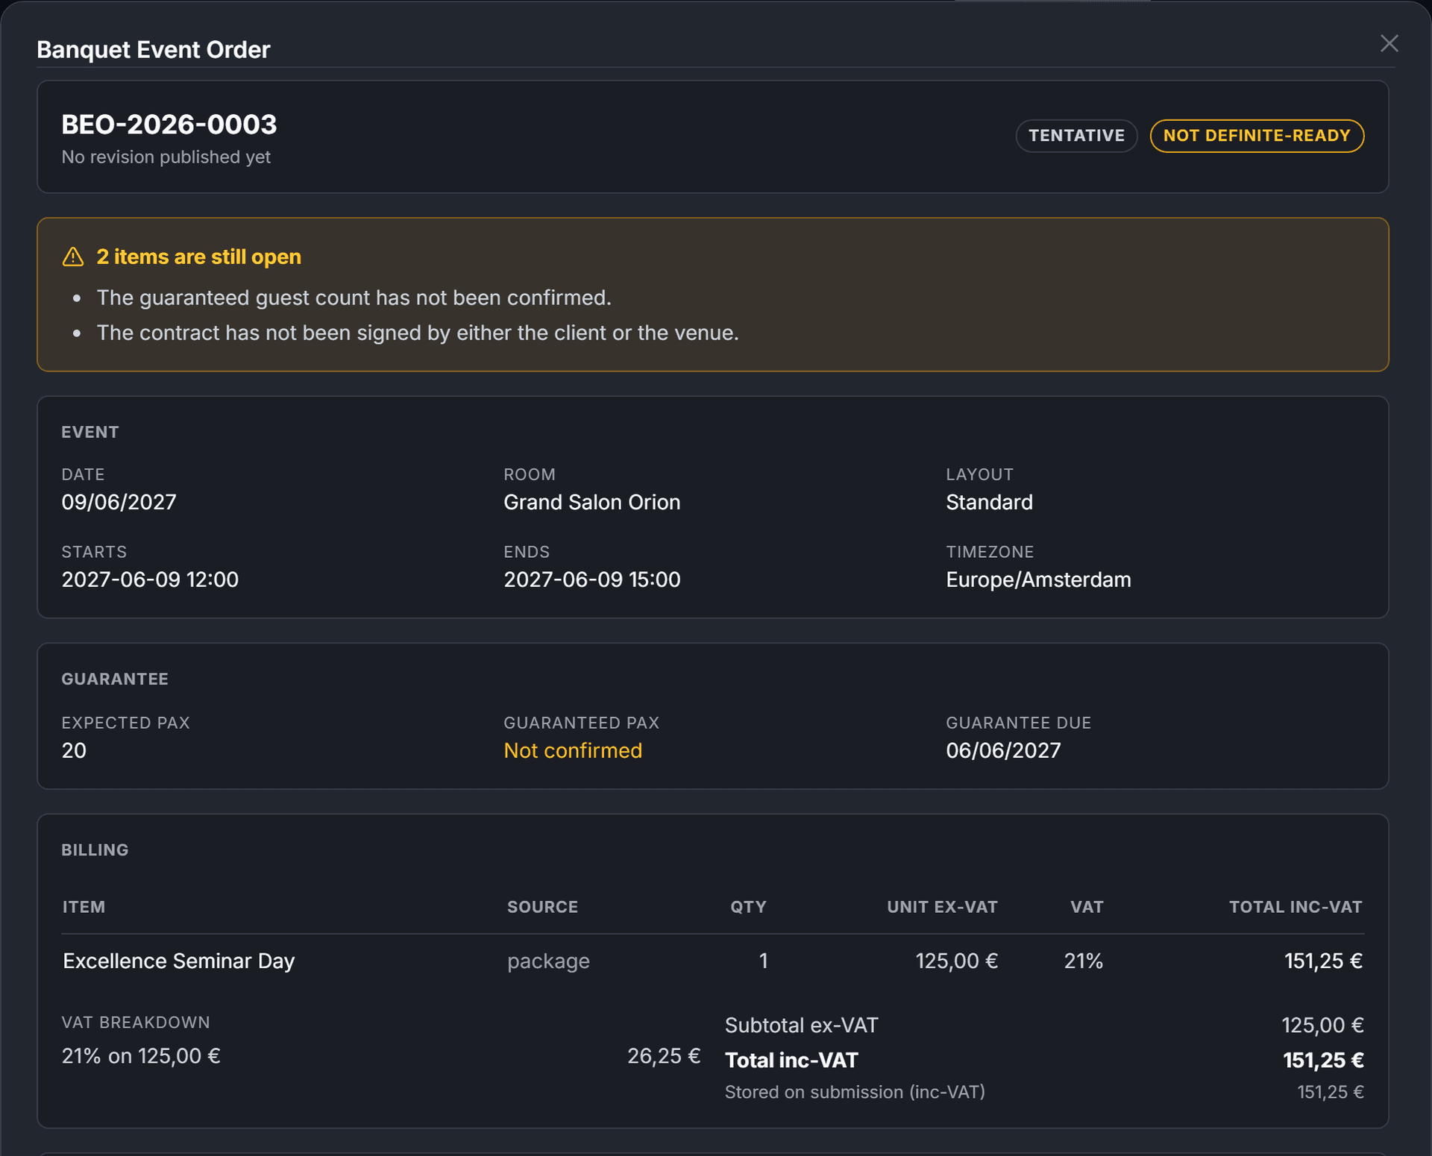Close the Banquet Event Order dialog
This screenshot has height=1156, width=1432.
click(1389, 43)
